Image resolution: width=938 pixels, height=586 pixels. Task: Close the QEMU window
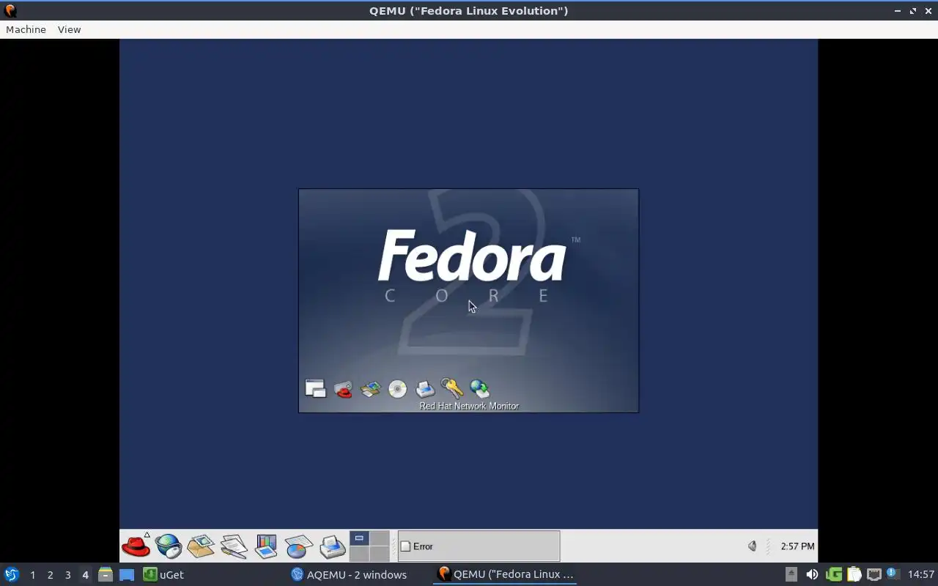tap(928, 11)
